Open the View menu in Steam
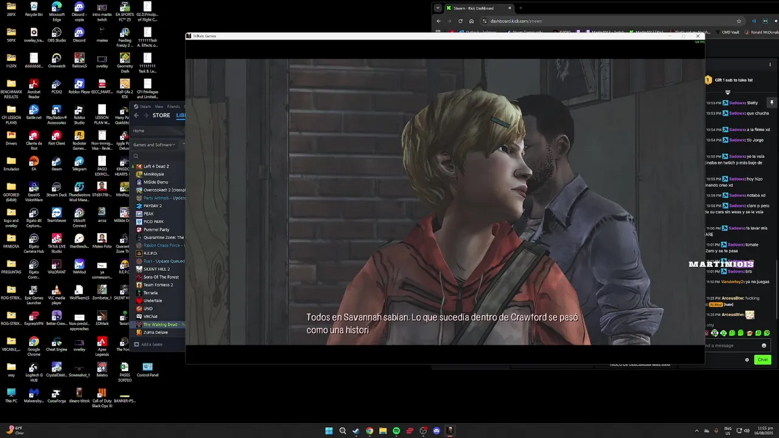Image resolution: width=779 pixels, height=438 pixels. [x=158, y=106]
